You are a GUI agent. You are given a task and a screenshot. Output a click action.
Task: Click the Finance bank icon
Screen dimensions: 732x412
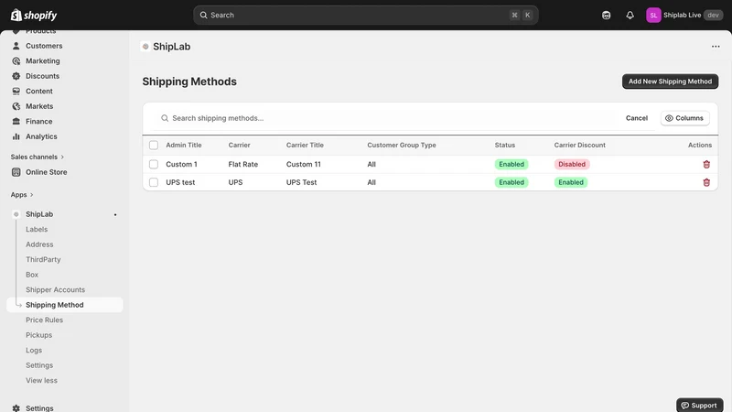click(16, 121)
